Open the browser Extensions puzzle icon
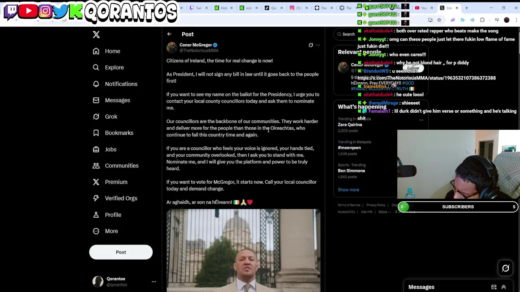520x292 pixels. tap(482, 20)
